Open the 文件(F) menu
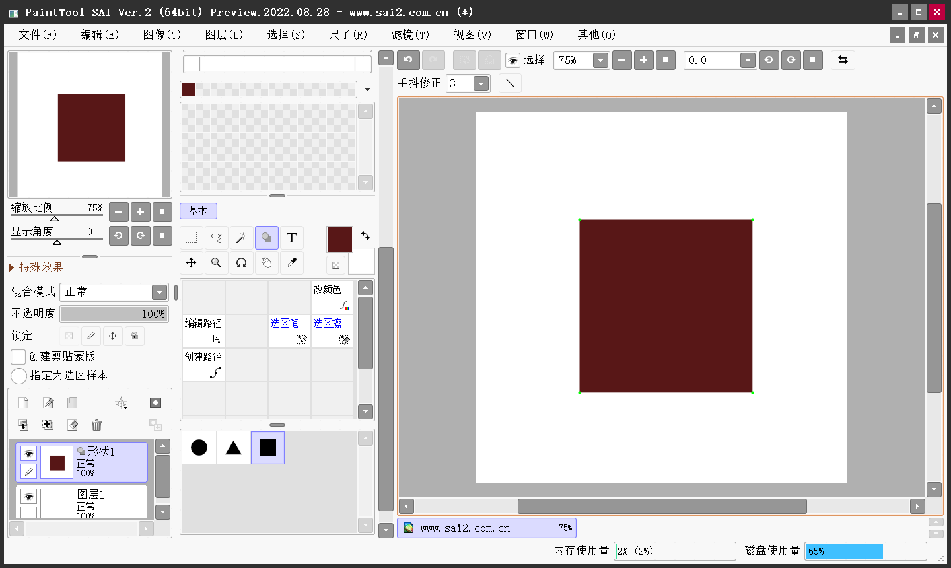Image resolution: width=951 pixels, height=568 pixels. 38,34
